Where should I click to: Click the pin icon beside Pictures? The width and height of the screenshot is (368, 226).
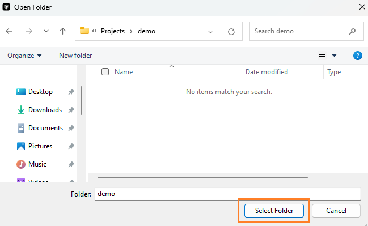click(x=71, y=146)
